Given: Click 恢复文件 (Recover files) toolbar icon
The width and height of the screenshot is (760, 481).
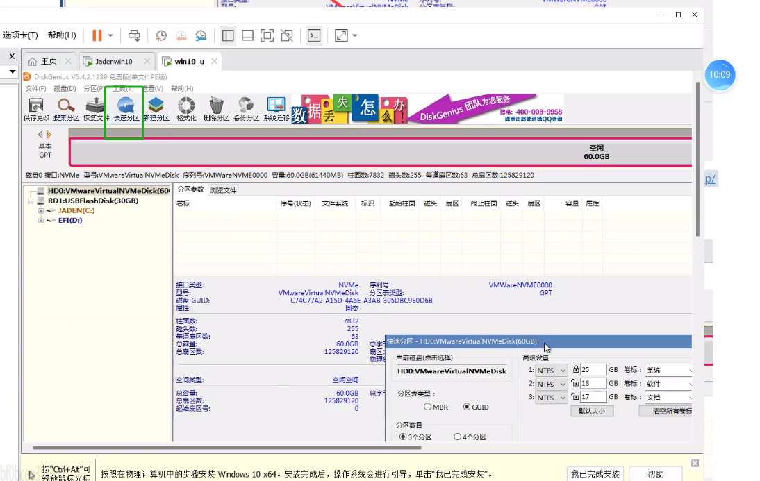Looking at the screenshot, I should (95, 109).
